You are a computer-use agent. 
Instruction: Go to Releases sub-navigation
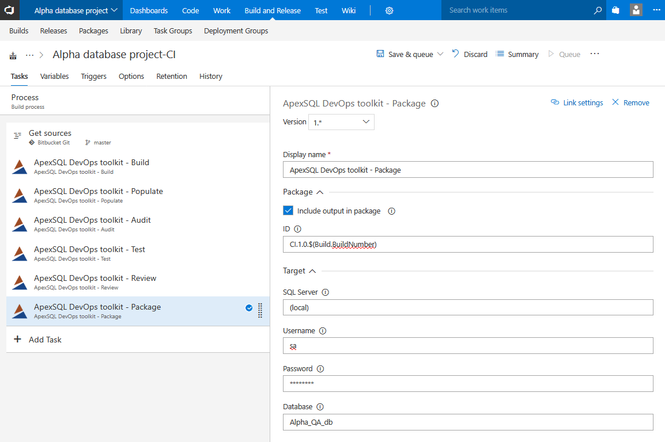54,31
